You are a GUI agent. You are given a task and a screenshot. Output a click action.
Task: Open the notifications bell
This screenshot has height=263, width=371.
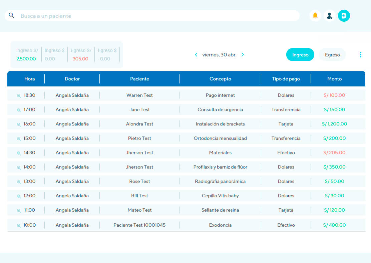[x=315, y=16]
